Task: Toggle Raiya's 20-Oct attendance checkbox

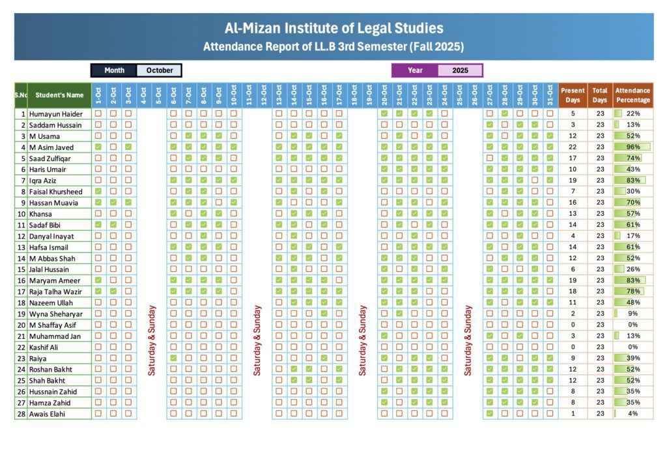Action: (384, 358)
